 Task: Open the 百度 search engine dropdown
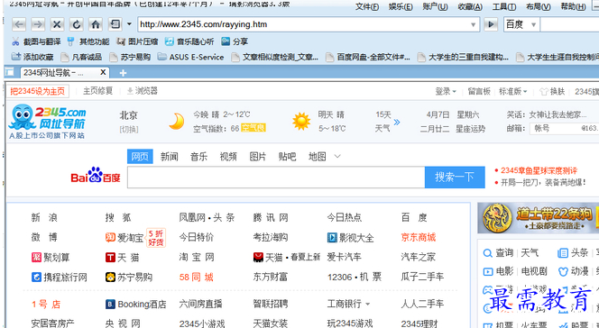tap(534, 25)
